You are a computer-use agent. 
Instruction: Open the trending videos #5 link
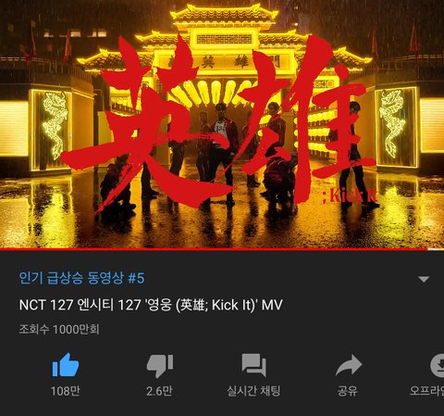[x=81, y=278]
